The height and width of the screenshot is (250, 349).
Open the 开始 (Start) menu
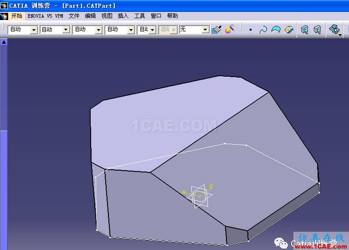point(17,16)
